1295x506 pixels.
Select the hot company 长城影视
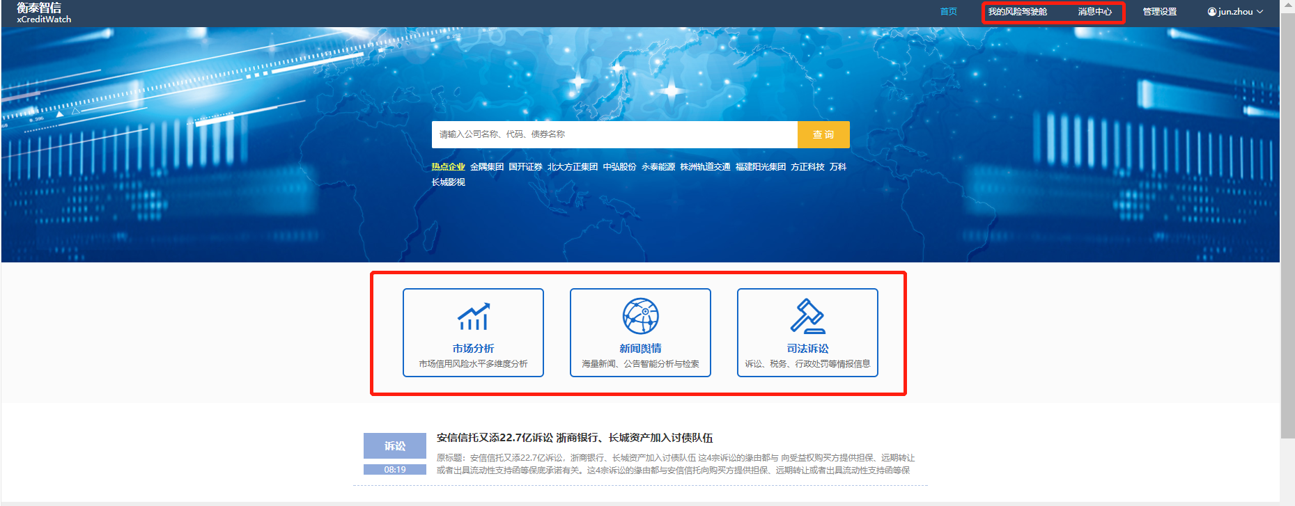448,182
